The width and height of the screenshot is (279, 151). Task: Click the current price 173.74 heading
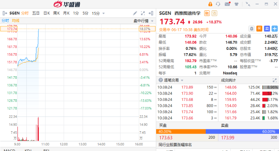[172, 22]
